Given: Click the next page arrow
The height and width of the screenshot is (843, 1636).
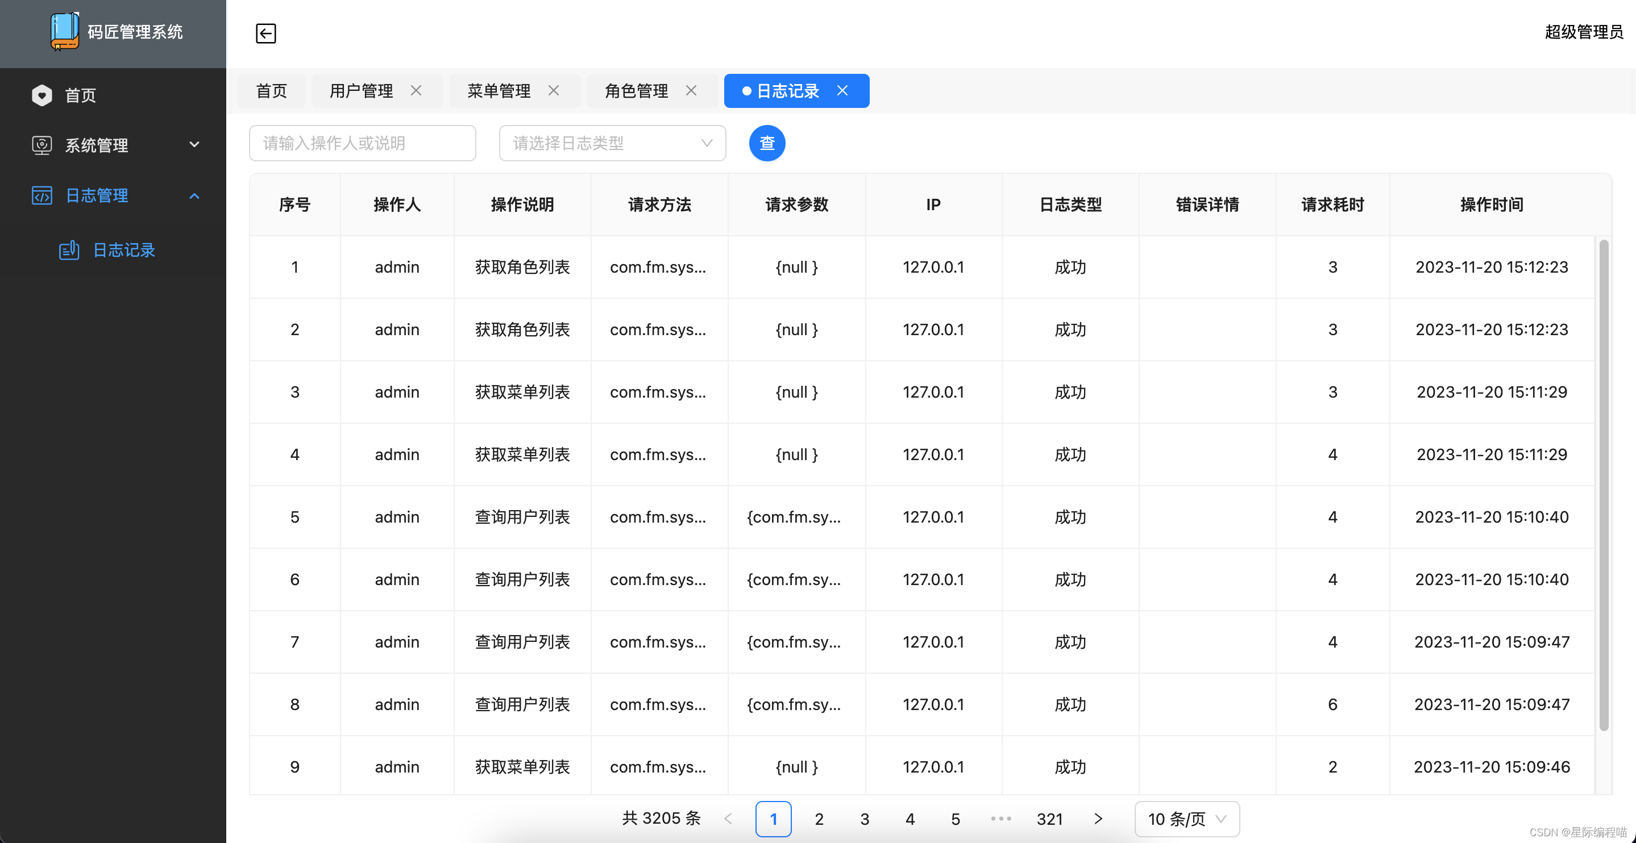Looking at the screenshot, I should pyautogui.click(x=1098, y=819).
